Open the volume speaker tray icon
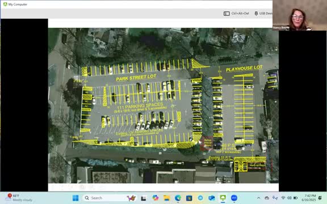 pyautogui.click(x=290, y=198)
